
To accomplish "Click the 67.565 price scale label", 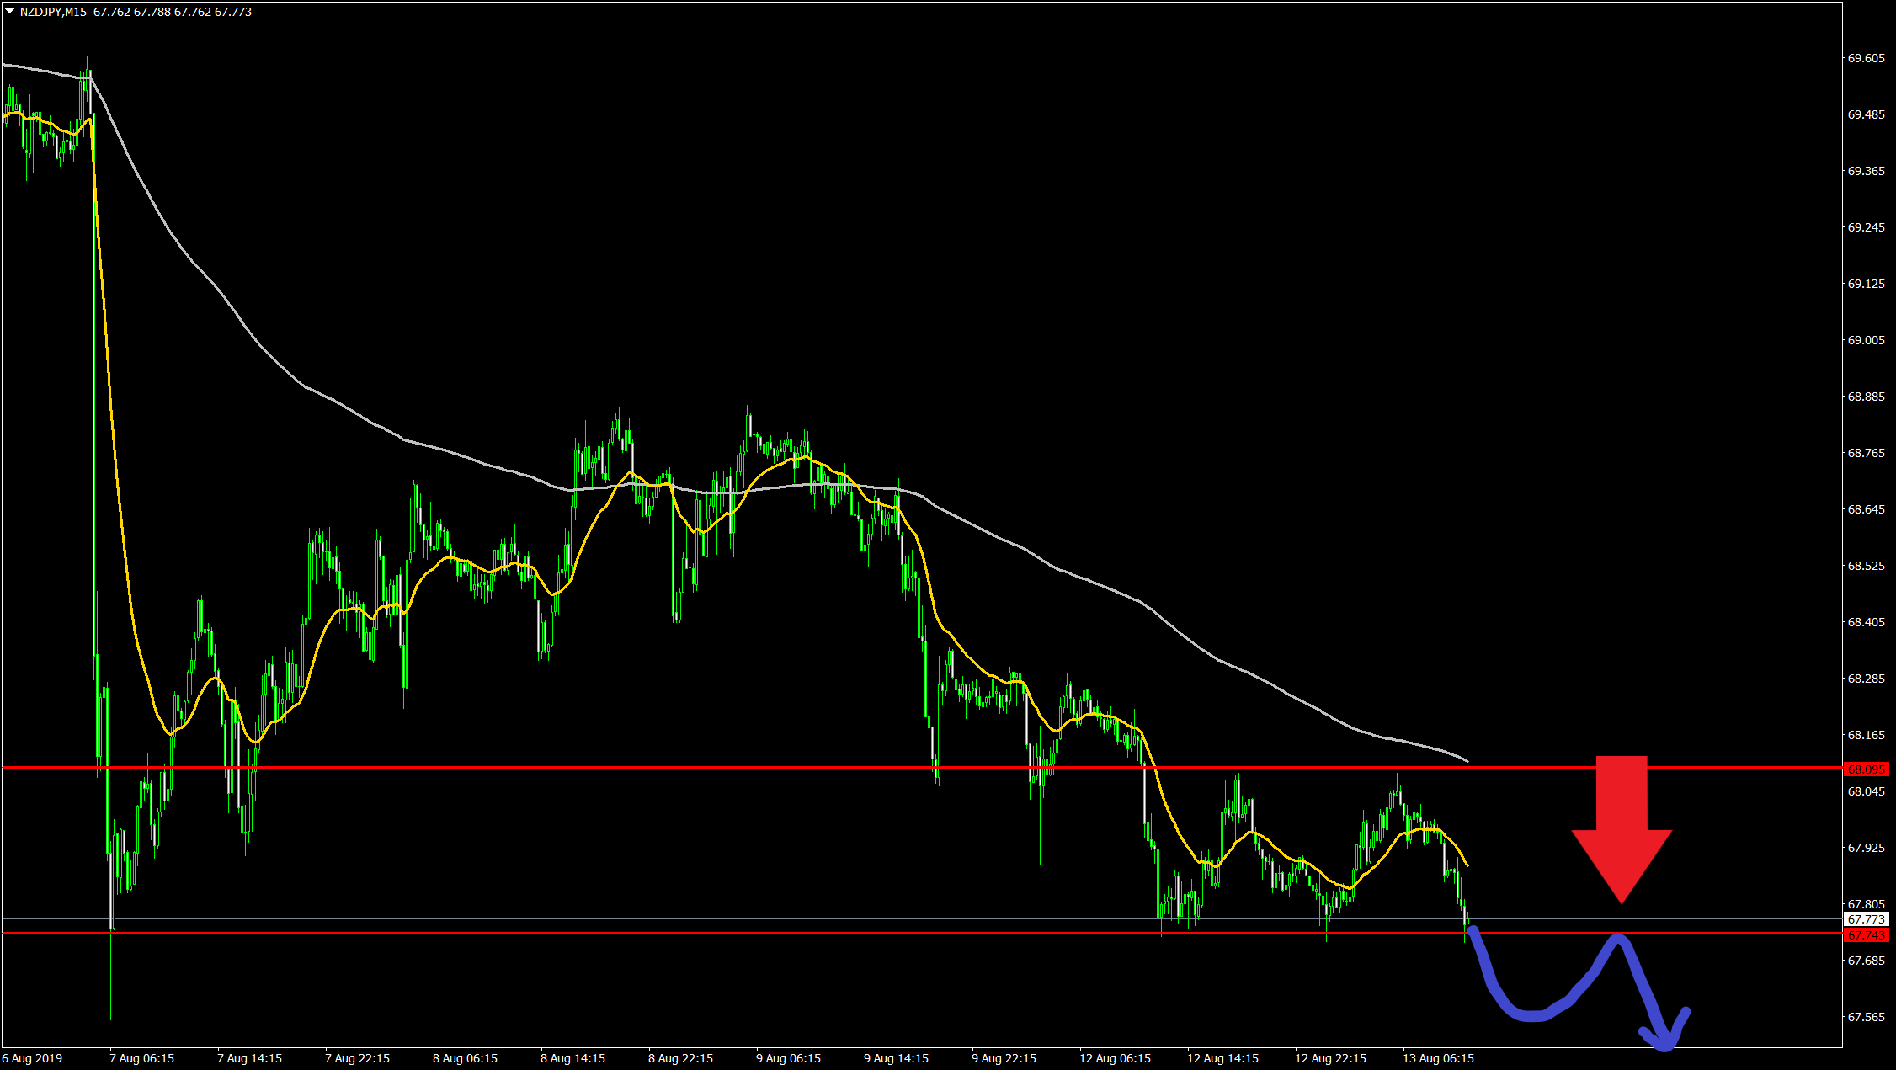I will [x=1866, y=1017].
